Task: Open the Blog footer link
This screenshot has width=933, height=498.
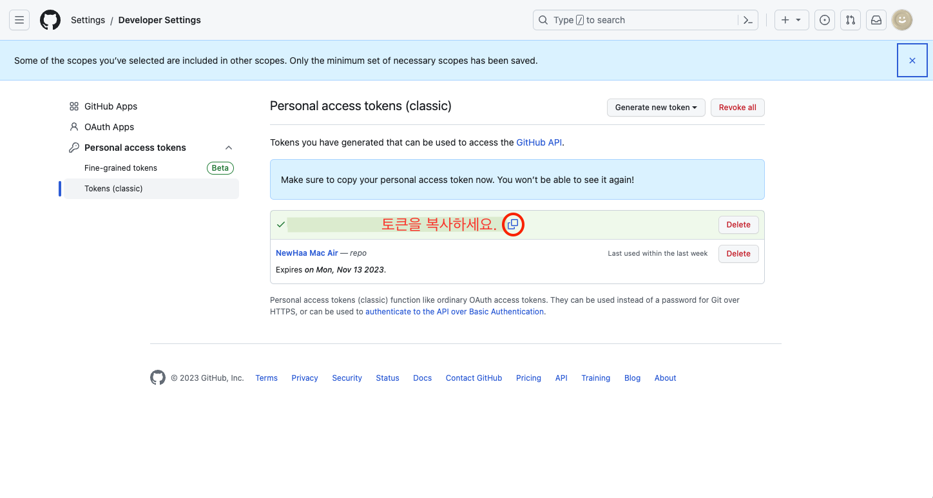Action: [632, 378]
